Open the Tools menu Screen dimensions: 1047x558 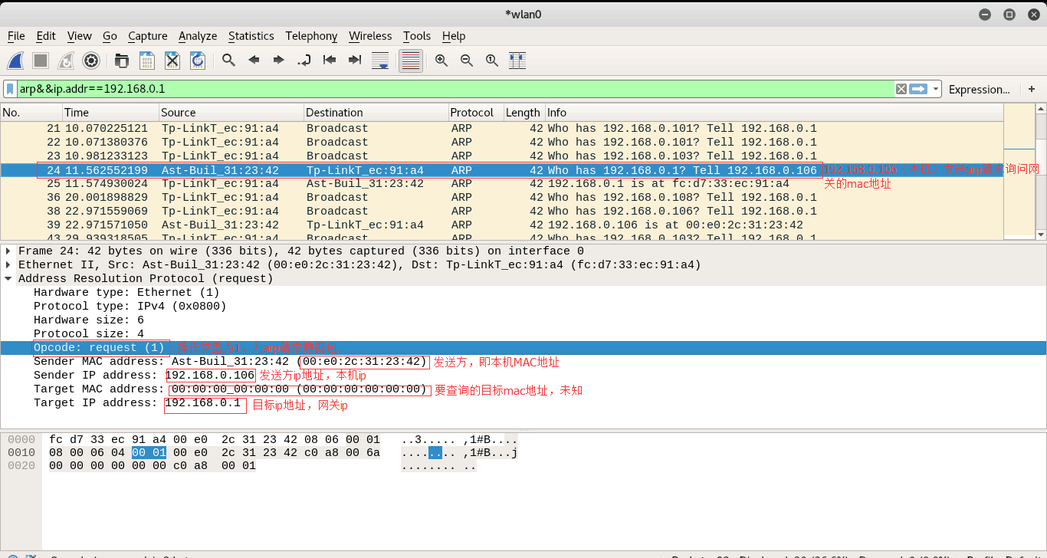pyautogui.click(x=417, y=36)
